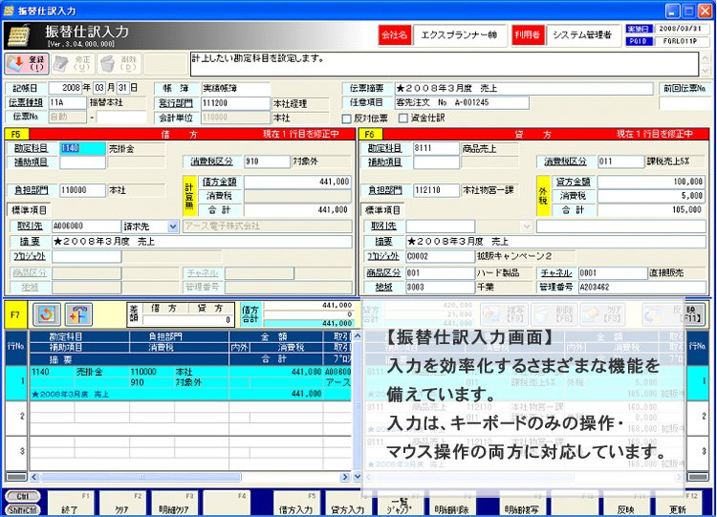Click the 反映 function key button at bottom
The width and height of the screenshot is (717, 517).
click(626, 503)
